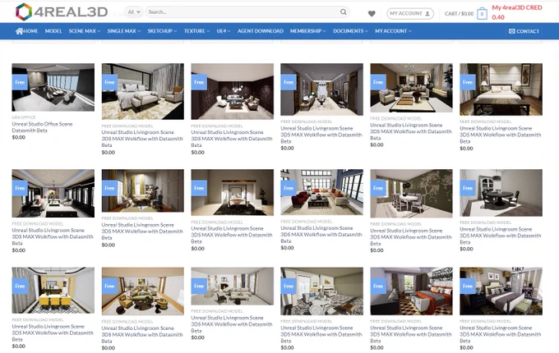
Task: Expand MY ACCOUNT in the blue navigation bar
Action: (x=393, y=31)
